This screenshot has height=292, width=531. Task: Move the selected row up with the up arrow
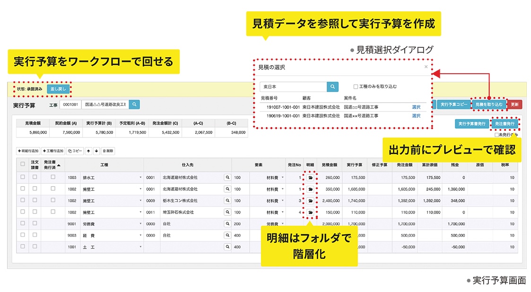pos(88,151)
